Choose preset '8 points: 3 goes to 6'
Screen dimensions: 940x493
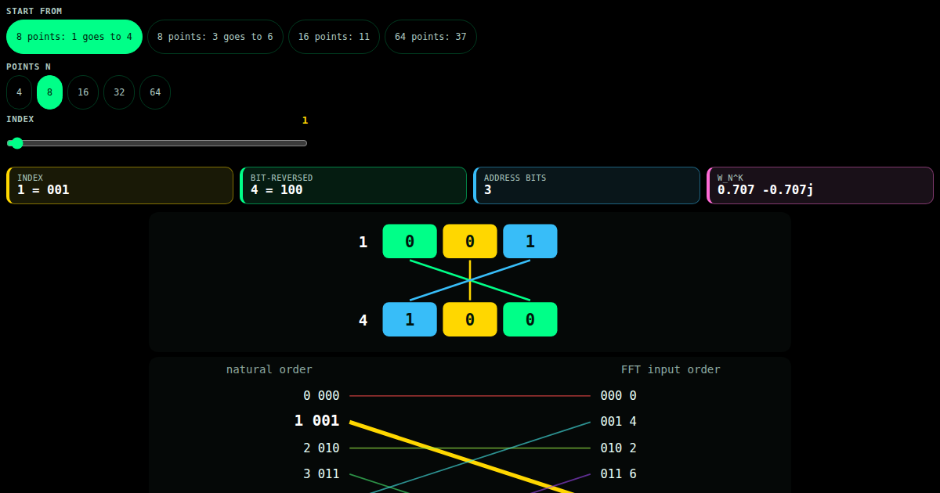(x=215, y=37)
